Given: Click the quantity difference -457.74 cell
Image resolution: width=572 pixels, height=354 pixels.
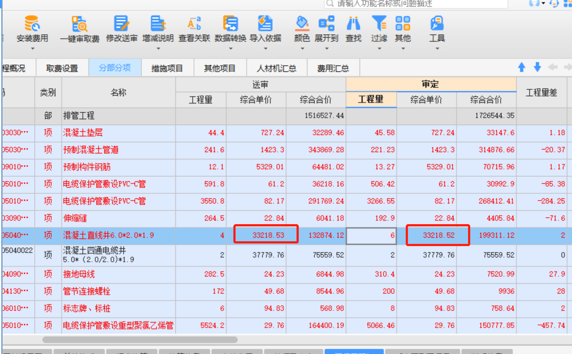Looking at the screenshot, I should pos(541,325).
